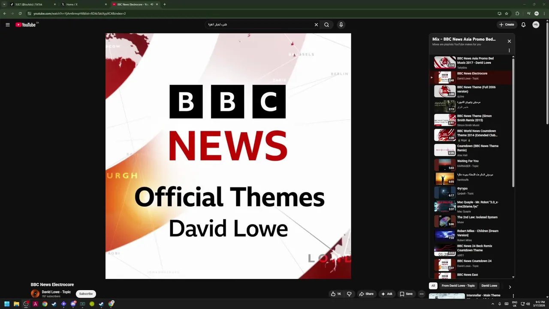The width and height of the screenshot is (549, 309).
Task: Switch to the Home / X tab
Action: pos(84,4)
